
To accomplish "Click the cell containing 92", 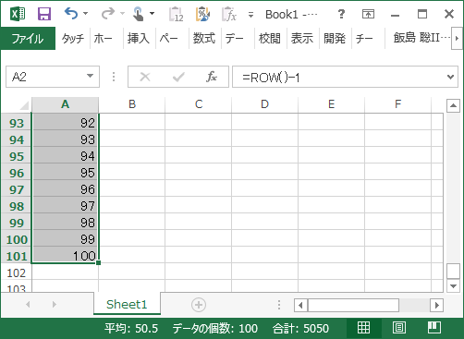I will [65, 123].
